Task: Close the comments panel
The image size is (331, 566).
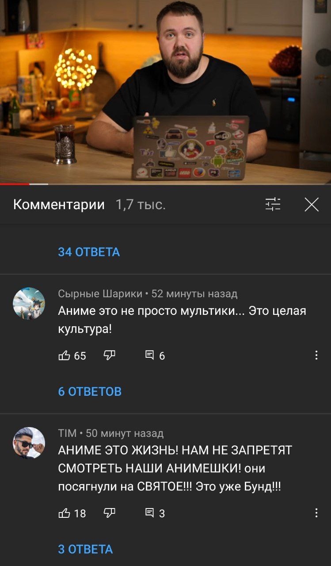Action: pyautogui.click(x=312, y=204)
